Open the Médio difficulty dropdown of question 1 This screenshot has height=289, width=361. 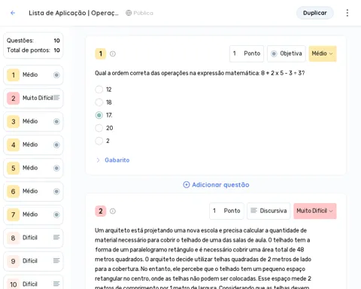pyautogui.click(x=323, y=53)
